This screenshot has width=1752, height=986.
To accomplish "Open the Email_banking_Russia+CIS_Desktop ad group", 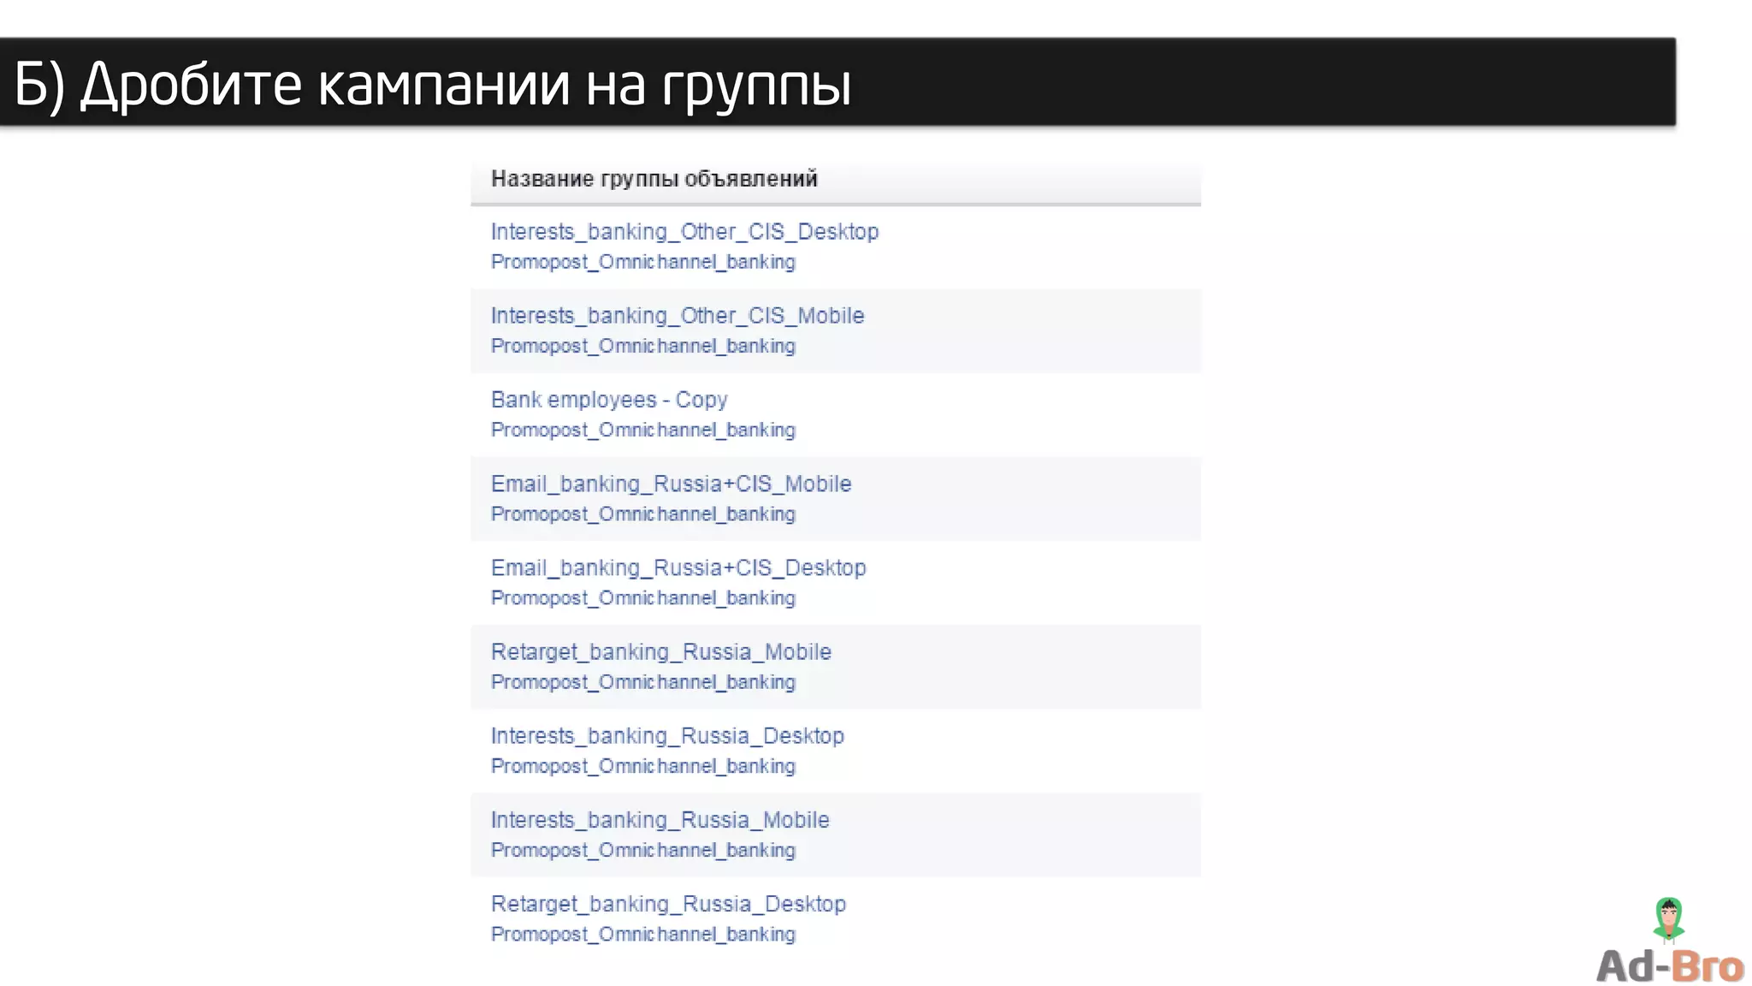I will (x=678, y=567).
